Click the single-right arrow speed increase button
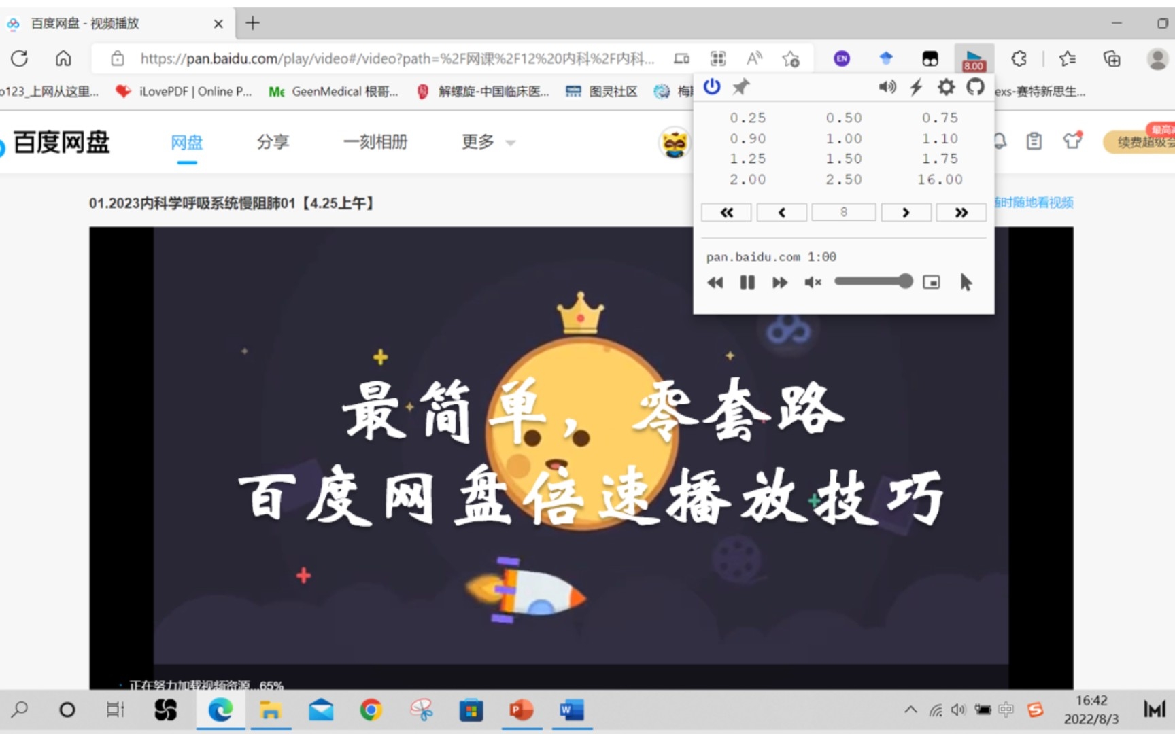This screenshot has width=1175, height=734. pyautogui.click(x=906, y=213)
